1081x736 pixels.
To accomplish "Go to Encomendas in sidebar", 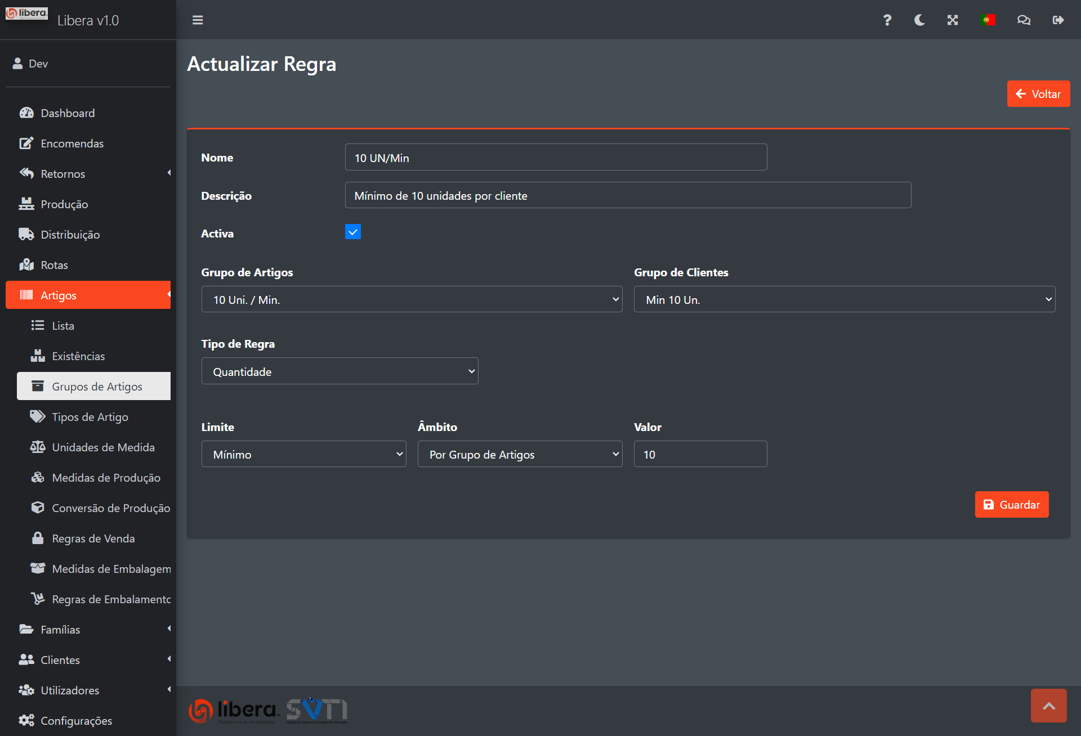I will tap(72, 143).
